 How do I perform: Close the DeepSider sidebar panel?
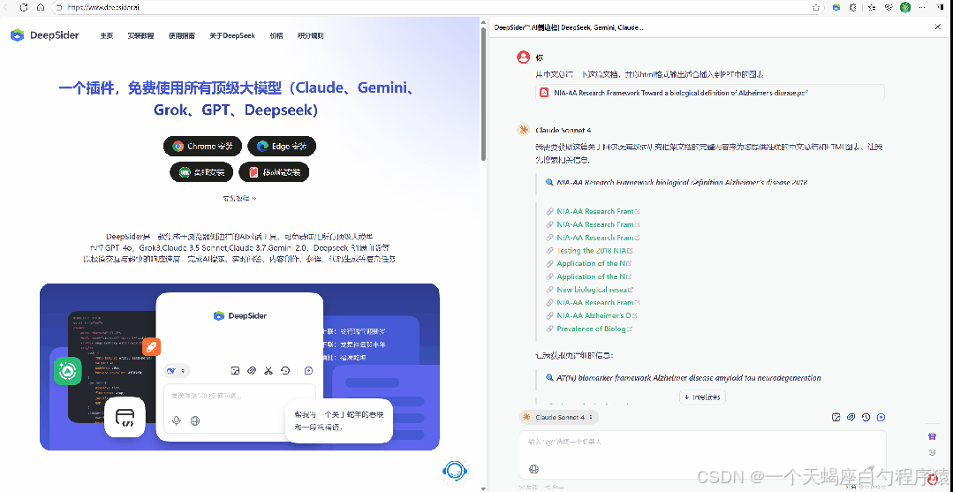click(x=937, y=26)
